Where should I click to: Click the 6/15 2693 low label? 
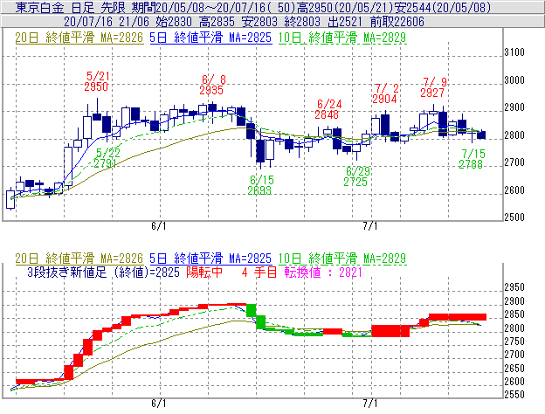tap(260, 185)
